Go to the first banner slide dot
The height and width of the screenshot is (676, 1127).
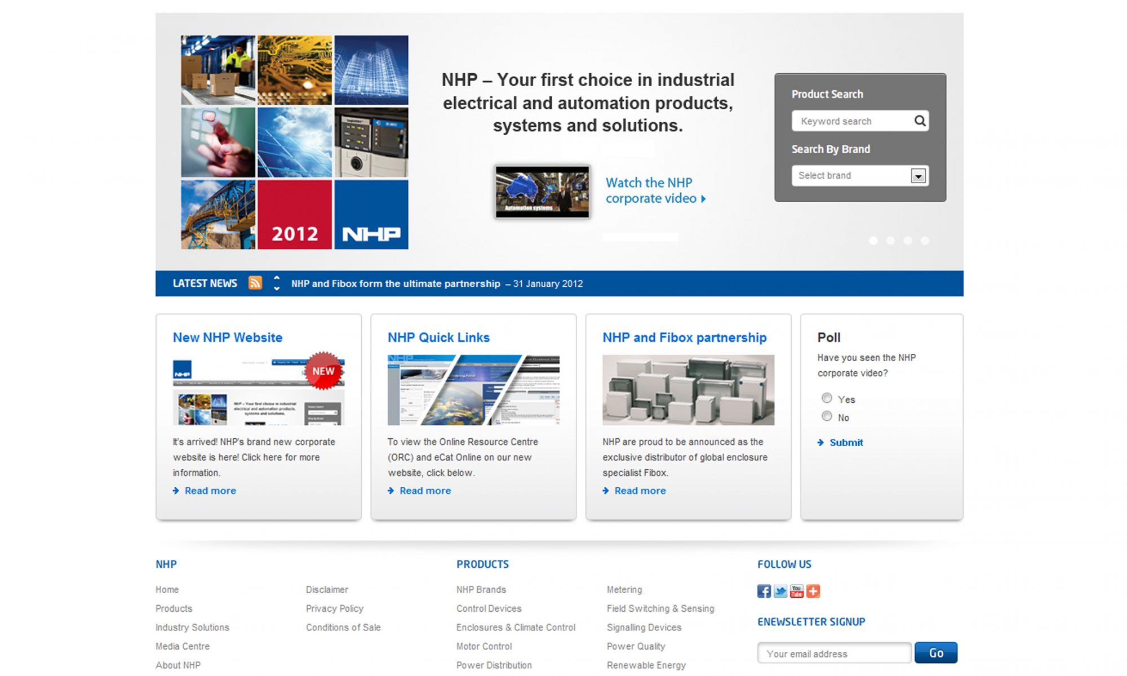click(x=873, y=241)
